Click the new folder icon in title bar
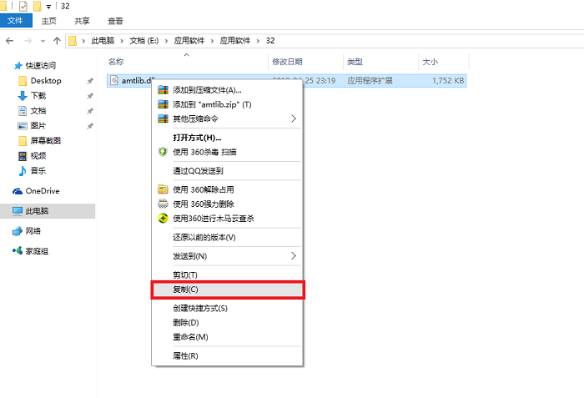The height and width of the screenshot is (398, 584). (x=38, y=6)
